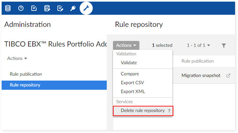Click help question mark beside Delete rule repository
The width and height of the screenshot is (238, 133).
(169, 111)
